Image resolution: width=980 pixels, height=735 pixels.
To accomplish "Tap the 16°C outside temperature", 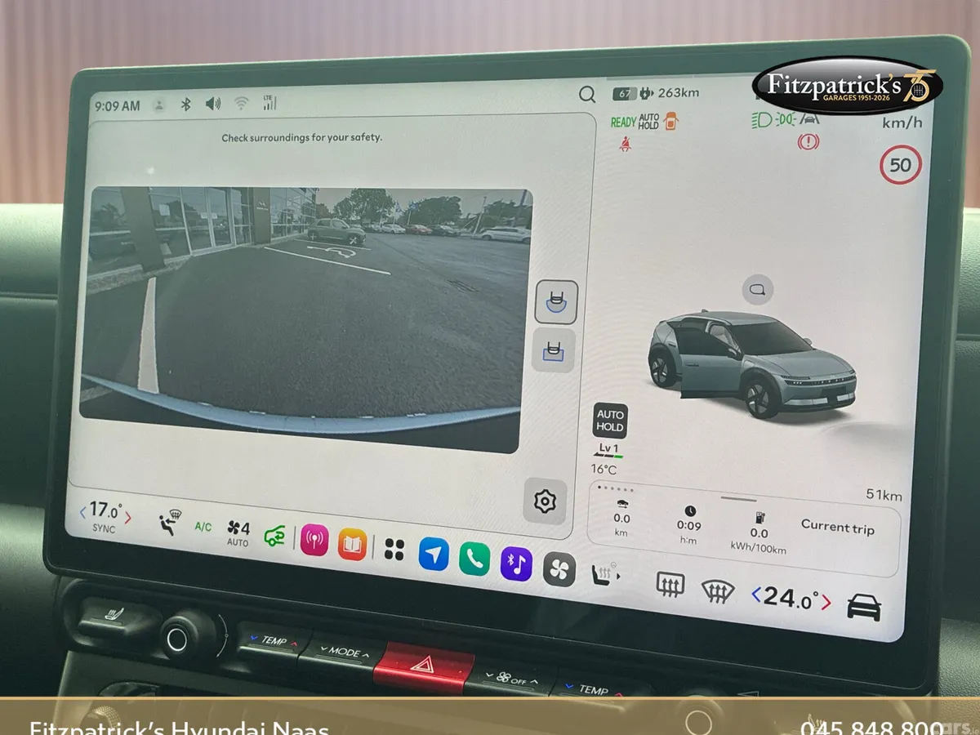I will (x=604, y=469).
